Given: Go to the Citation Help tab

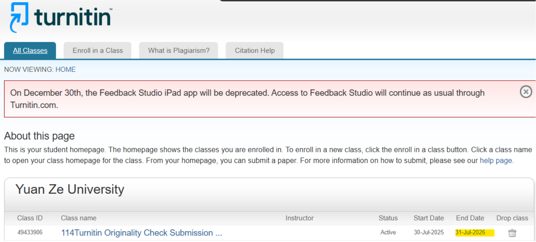Looking at the screenshot, I should pyautogui.click(x=255, y=51).
